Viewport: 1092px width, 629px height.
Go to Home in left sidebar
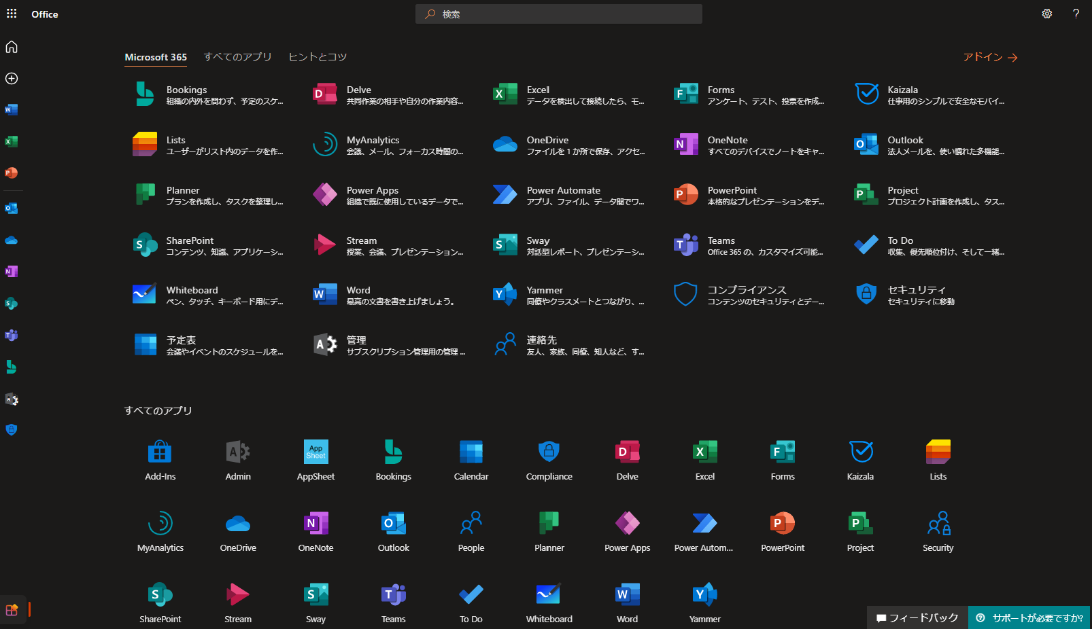click(x=12, y=47)
